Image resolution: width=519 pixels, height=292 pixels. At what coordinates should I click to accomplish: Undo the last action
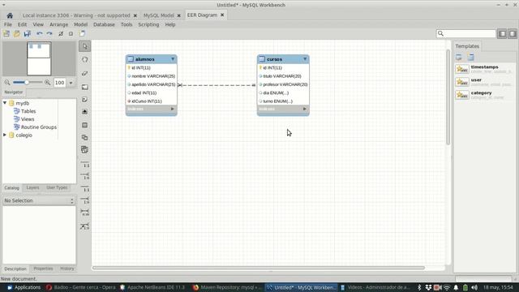[40, 33]
